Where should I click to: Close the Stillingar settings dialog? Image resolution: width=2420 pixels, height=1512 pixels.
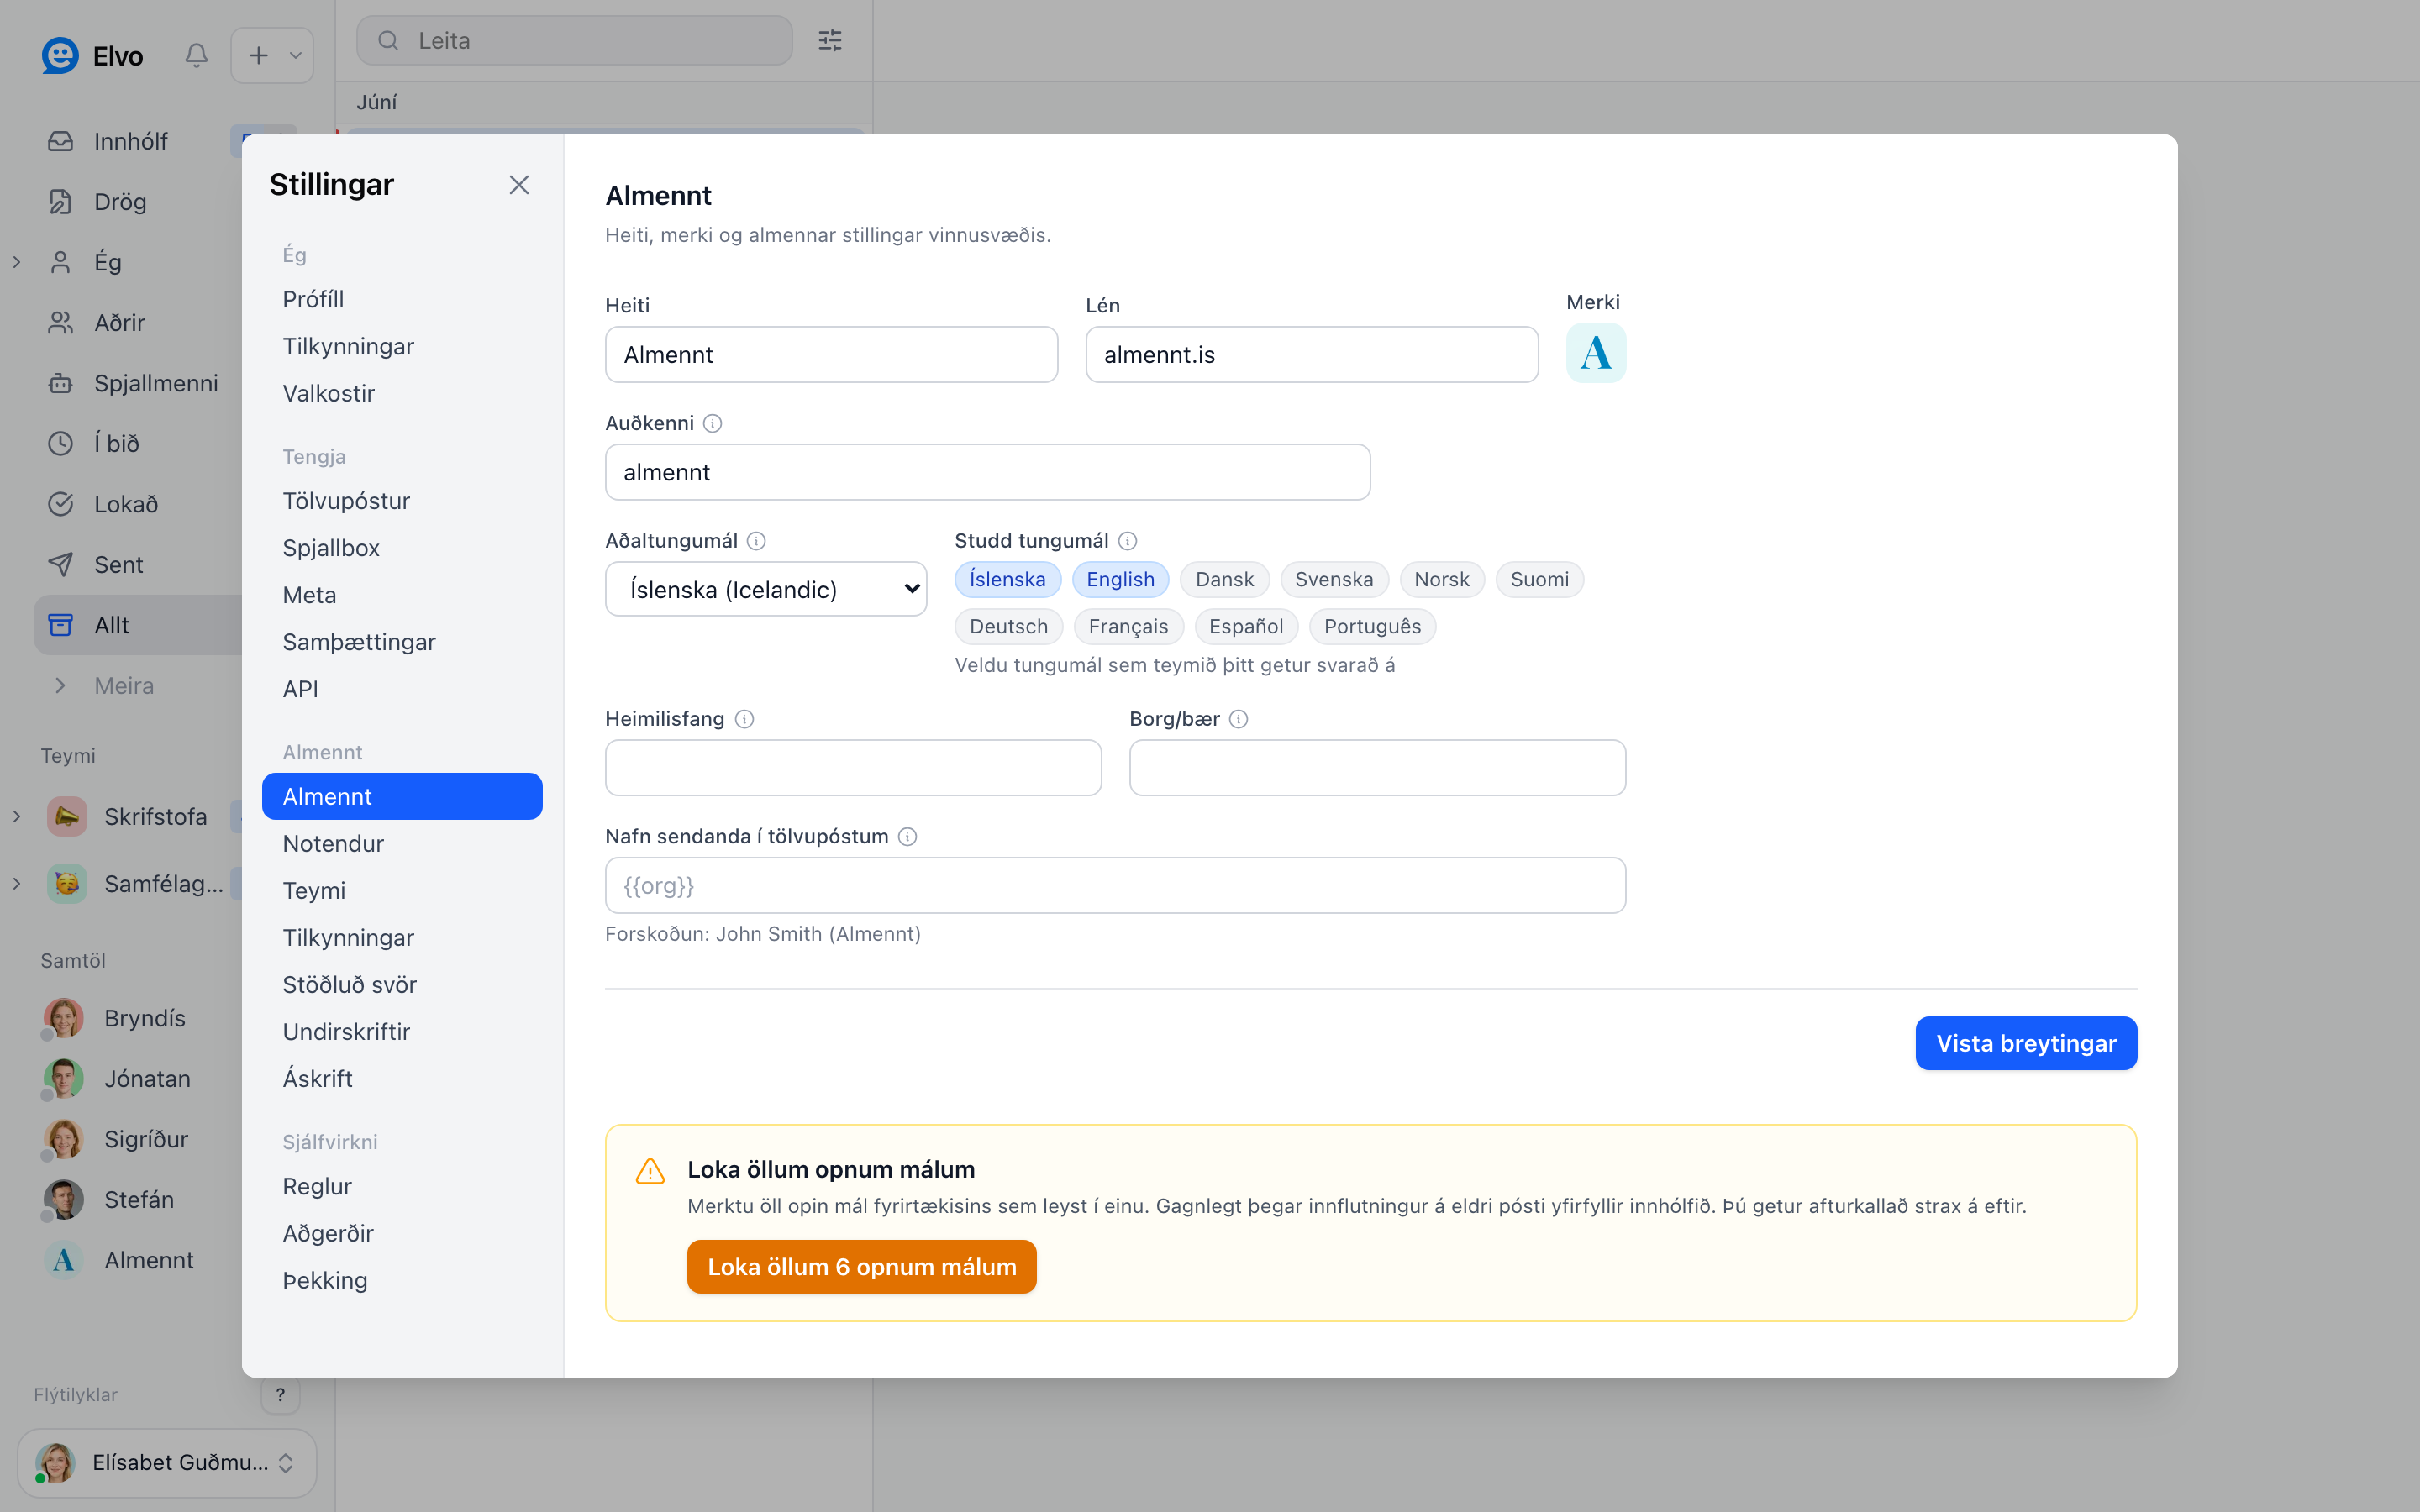coord(518,185)
